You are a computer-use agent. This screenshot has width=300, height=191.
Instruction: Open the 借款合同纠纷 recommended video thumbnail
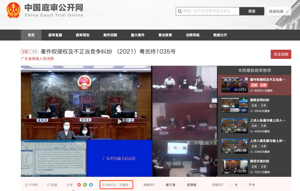(x=234, y=105)
